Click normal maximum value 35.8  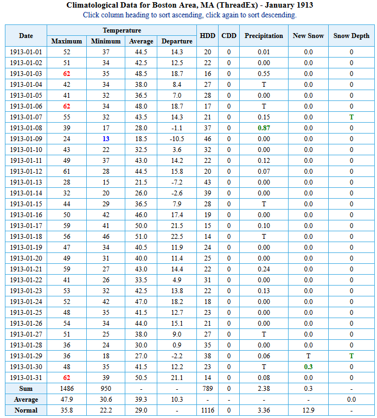(67, 410)
